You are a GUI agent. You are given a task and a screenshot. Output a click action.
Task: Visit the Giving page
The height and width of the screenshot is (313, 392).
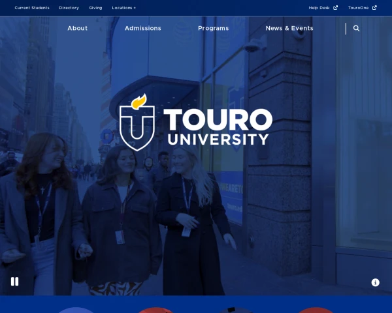pos(95,8)
